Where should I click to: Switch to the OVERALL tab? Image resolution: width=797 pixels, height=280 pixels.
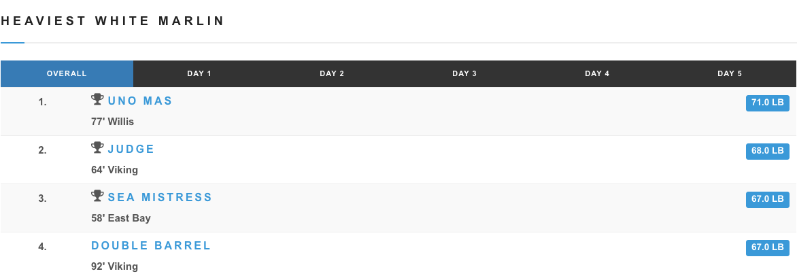[67, 73]
